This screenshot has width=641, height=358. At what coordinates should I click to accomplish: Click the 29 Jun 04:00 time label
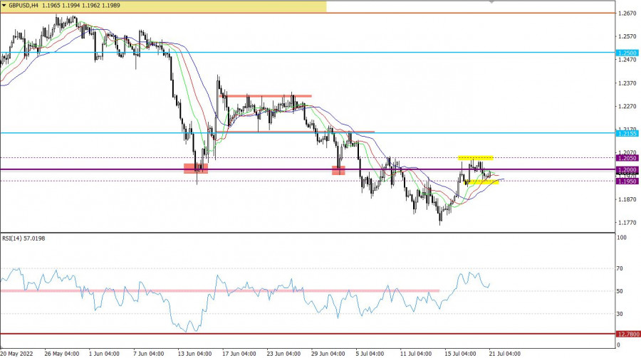pos(328,354)
